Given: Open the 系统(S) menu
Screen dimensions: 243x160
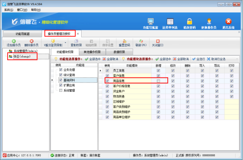Looking at the screenshot, I should point(9,10).
